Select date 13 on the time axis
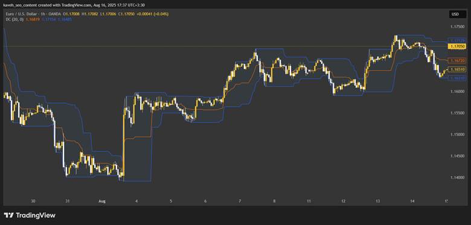Viewport: 471px width, 225px height. [x=377, y=201]
